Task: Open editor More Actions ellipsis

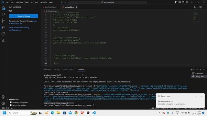Action: coord(204,7)
